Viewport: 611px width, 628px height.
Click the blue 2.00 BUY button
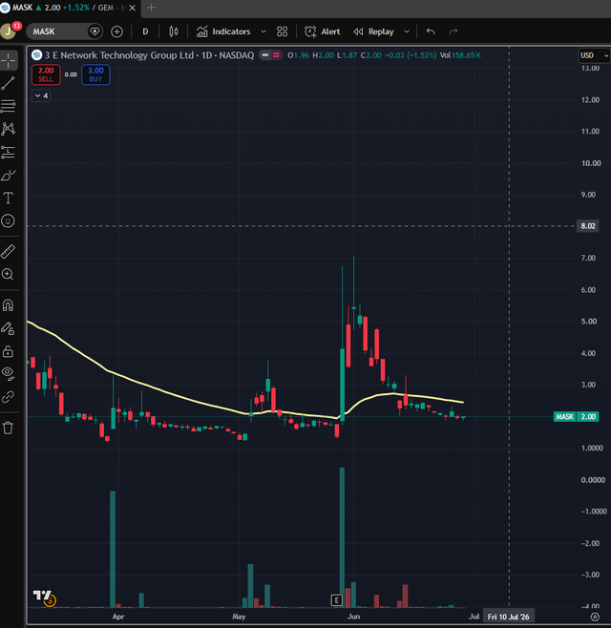(x=95, y=74)
